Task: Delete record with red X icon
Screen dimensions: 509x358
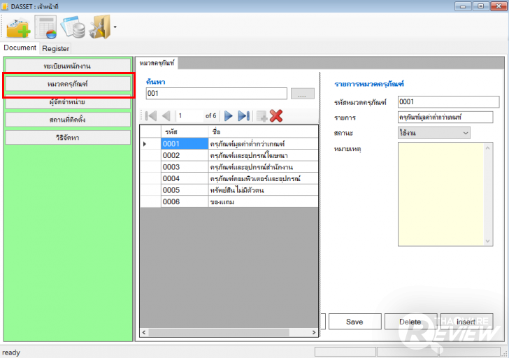Action: coord(276,116)
